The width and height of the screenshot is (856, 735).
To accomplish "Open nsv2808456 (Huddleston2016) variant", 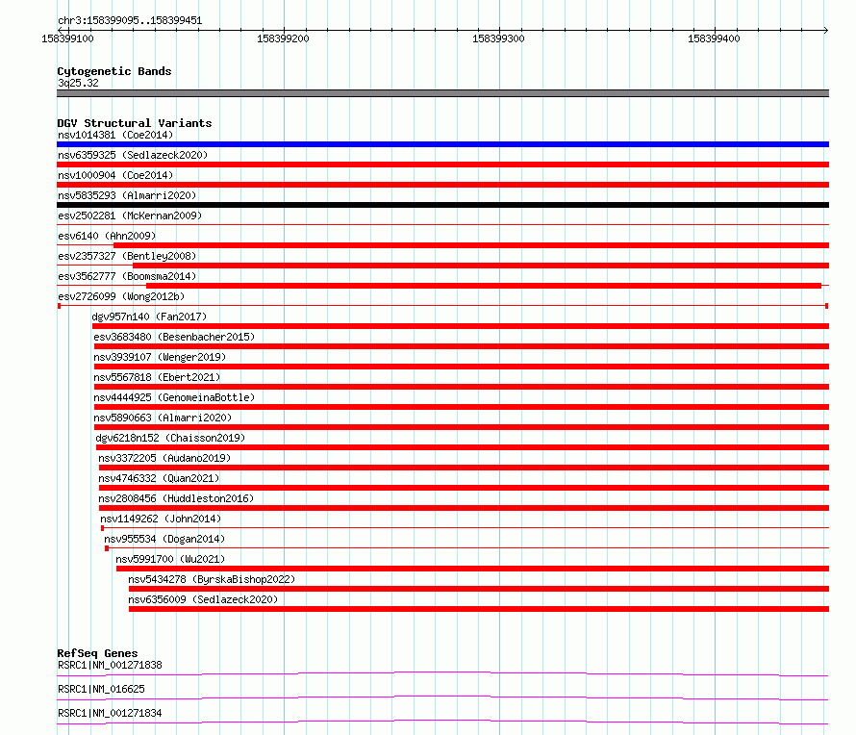I will (x=176, y=498).
